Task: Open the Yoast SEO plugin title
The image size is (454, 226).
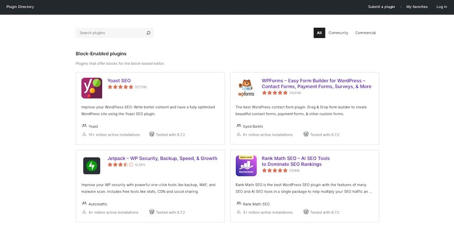Action: click(119, 81)
